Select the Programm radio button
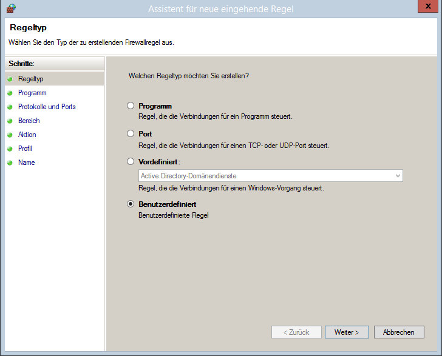 pyautogui.click(x=130, y=106)
